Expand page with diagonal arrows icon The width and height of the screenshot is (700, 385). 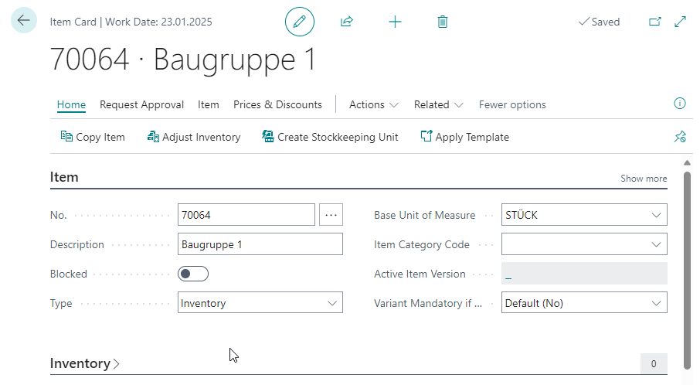click(x=681, y=22)
